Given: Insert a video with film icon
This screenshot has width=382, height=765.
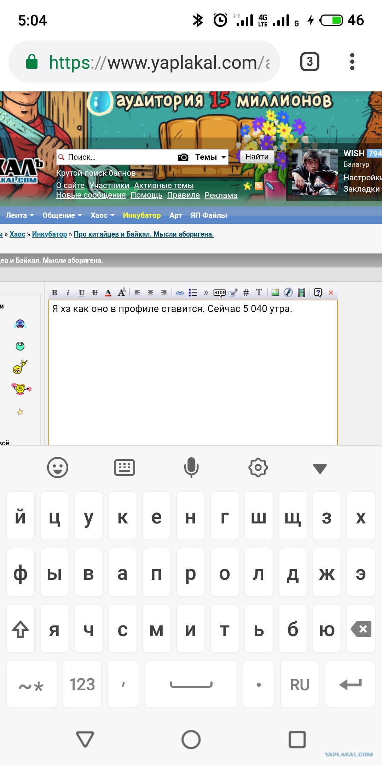Looking at the screenshot, I should 301,293.
